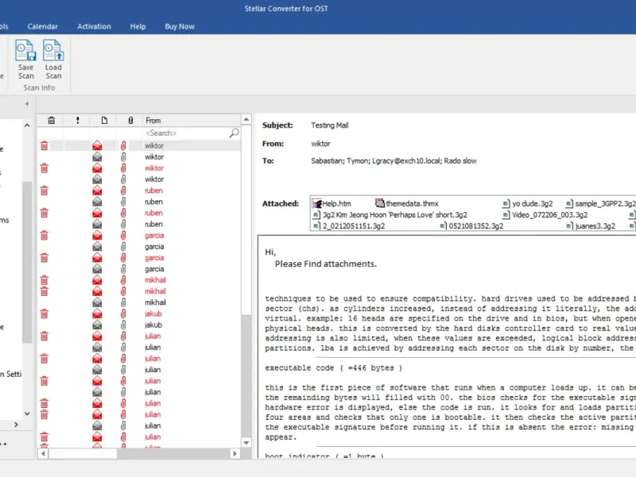Click the Save Scan label
The width and height of the screenshot is (636, 477).
tap(26, 72)
